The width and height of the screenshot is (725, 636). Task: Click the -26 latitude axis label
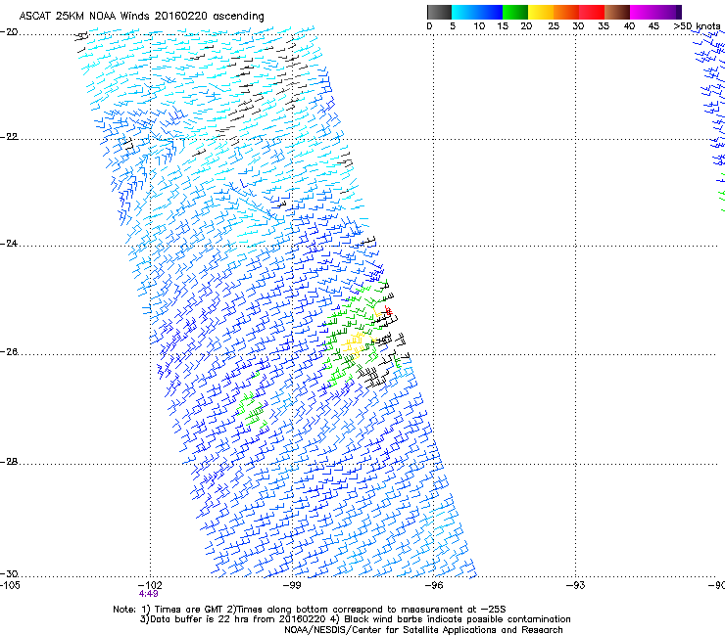click(x=9, y=352)
